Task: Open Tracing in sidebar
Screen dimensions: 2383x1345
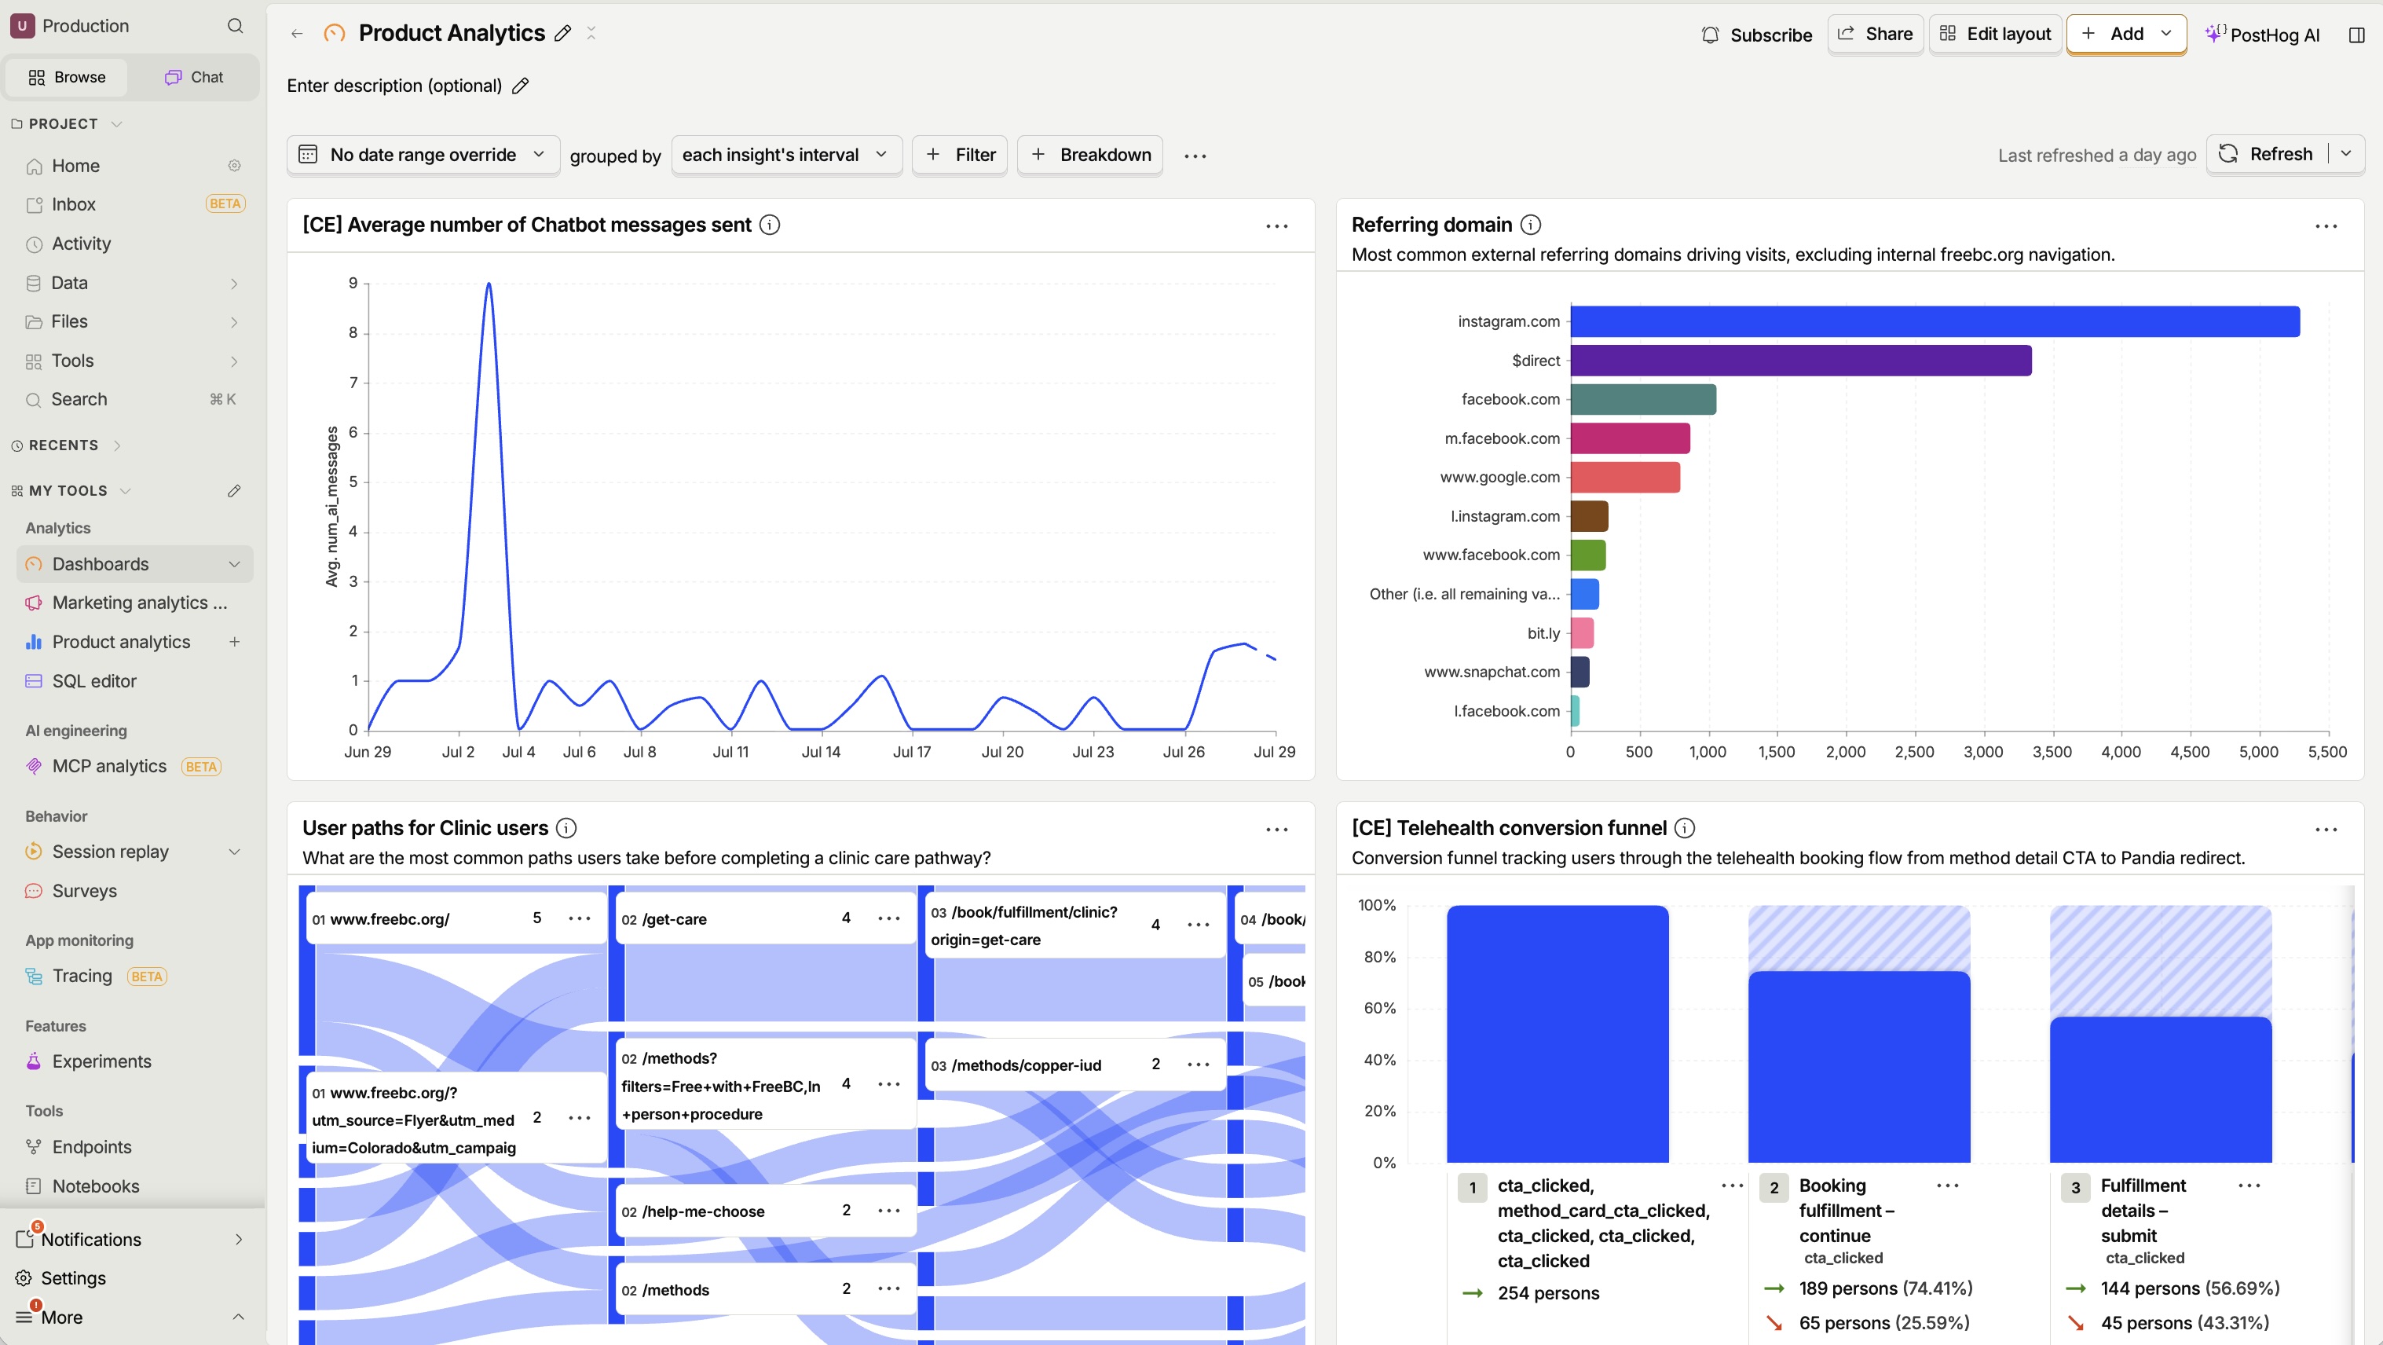Action: point(134,976)
